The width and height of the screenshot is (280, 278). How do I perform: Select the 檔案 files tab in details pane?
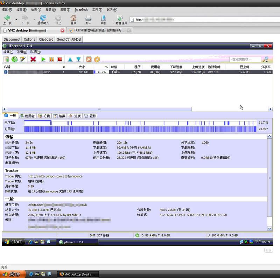(x=59, y=116)
